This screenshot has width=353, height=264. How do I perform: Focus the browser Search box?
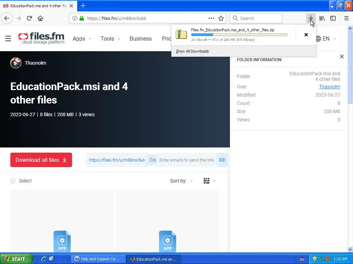click(256, 18)
